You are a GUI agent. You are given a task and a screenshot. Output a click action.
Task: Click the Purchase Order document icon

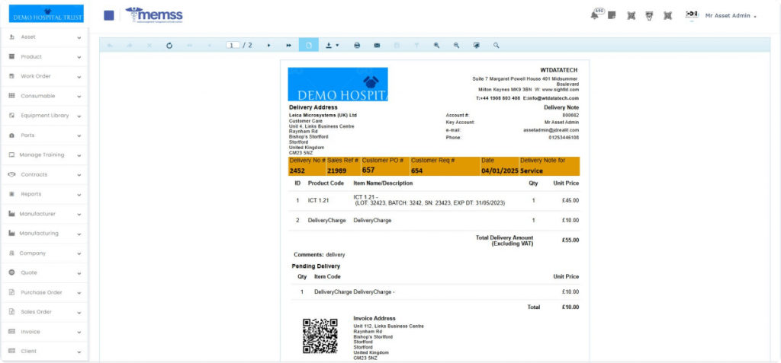click(12, 292)
